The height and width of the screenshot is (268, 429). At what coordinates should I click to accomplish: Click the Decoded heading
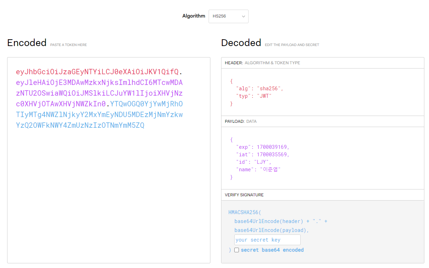coord(241,43)
